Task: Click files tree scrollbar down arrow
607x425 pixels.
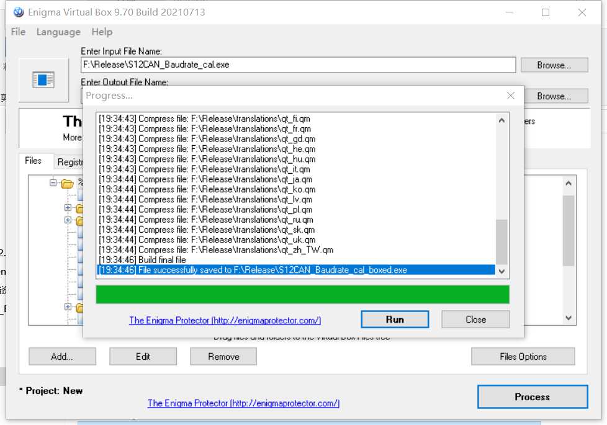Action: click(x=569, y=318)
